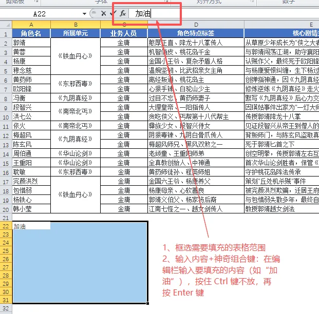Image resolution: width=319 pixels, height=314 pixels.
Task: Click the 角色名 header cell
Action: coord(31,33)
